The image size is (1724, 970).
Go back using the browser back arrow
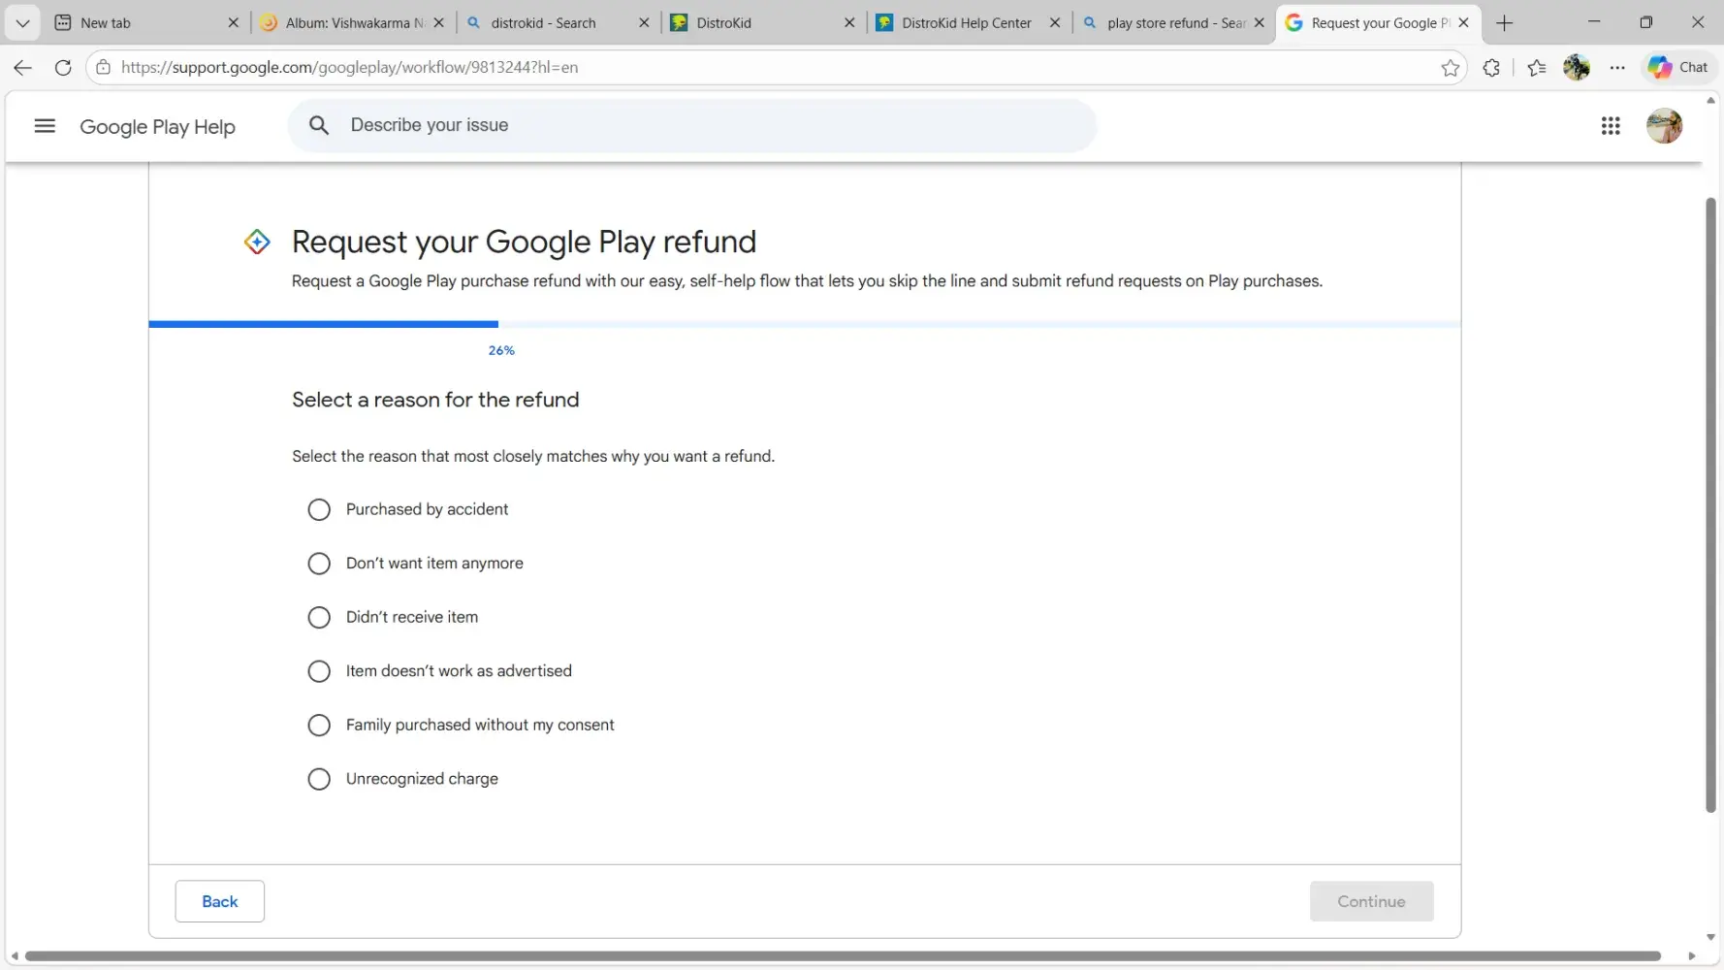point(23,68)
